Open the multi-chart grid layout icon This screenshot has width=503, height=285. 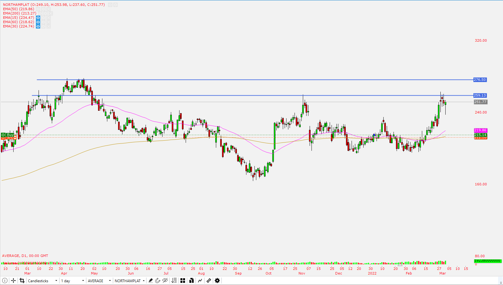point(183,280)
